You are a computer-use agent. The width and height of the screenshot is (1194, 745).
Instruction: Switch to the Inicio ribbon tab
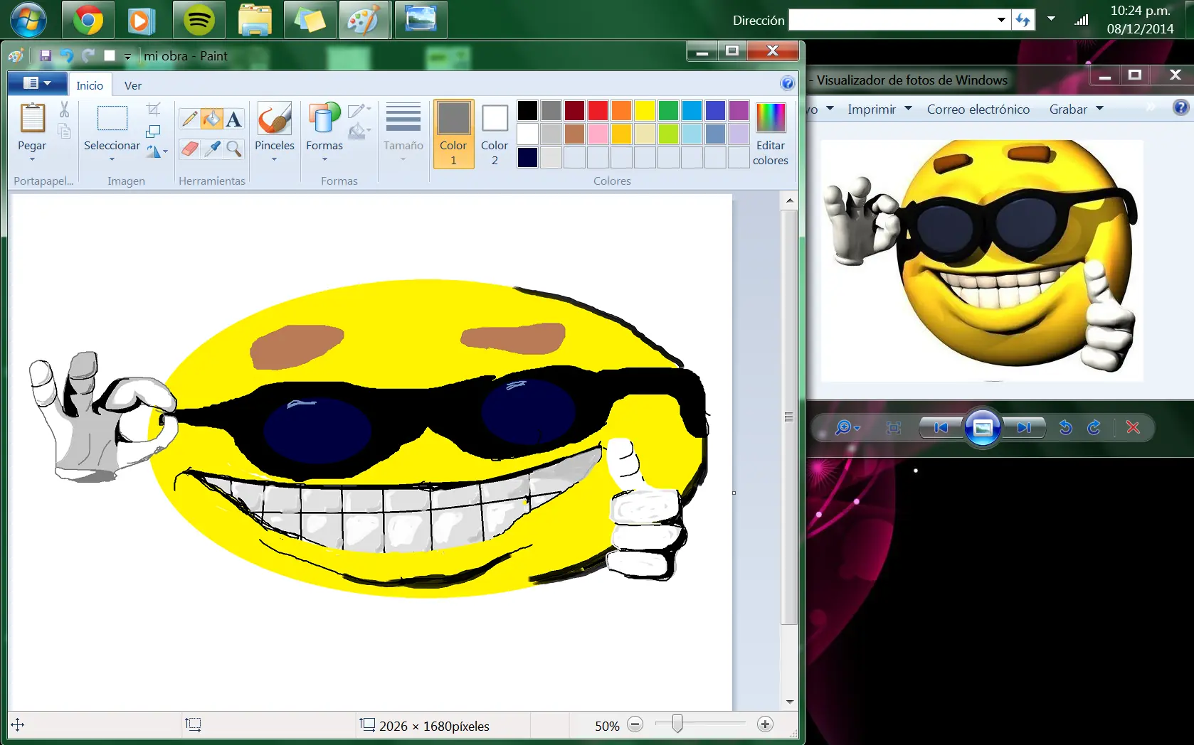click(x=90, y=85)
